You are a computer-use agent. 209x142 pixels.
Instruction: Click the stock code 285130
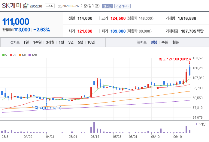[36, 6]
